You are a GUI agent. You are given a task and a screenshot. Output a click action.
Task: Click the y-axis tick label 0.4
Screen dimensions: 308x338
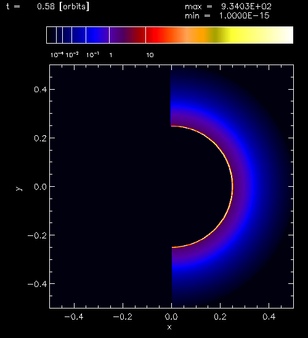coord(41,89)
